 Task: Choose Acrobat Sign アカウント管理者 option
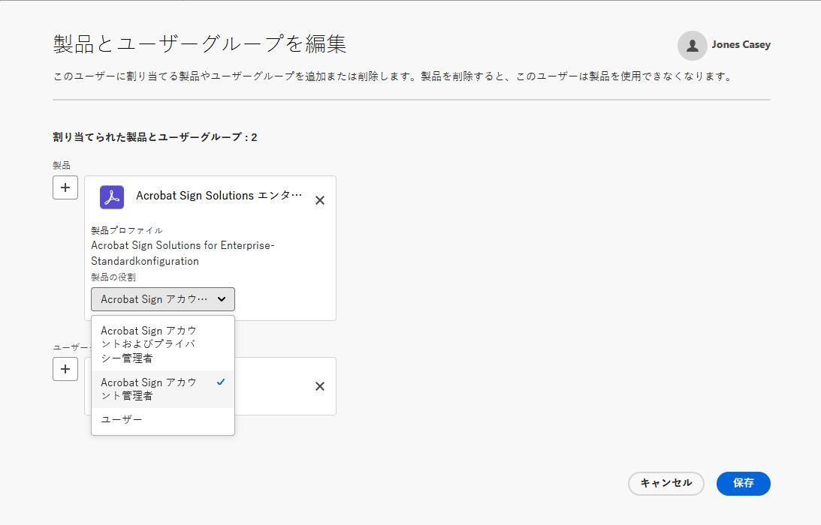pos(149,388)
